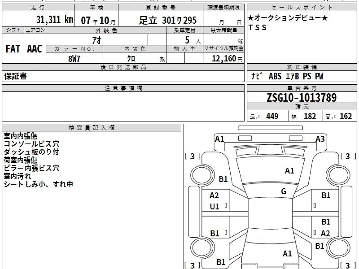Select chassis number ZSG10-1013789

point(302,98)
